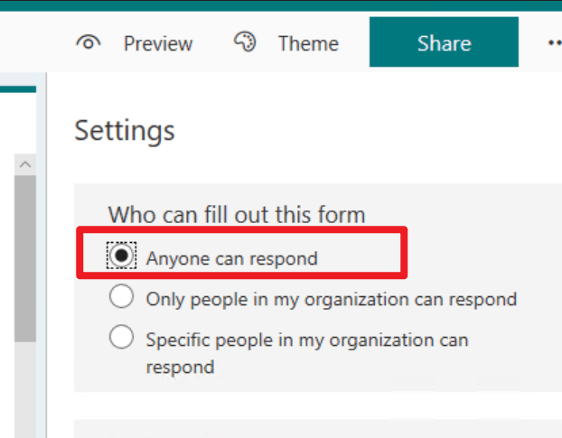Click the Settings panel heading
Screen dimensions: 562x438
click(125, 131)
